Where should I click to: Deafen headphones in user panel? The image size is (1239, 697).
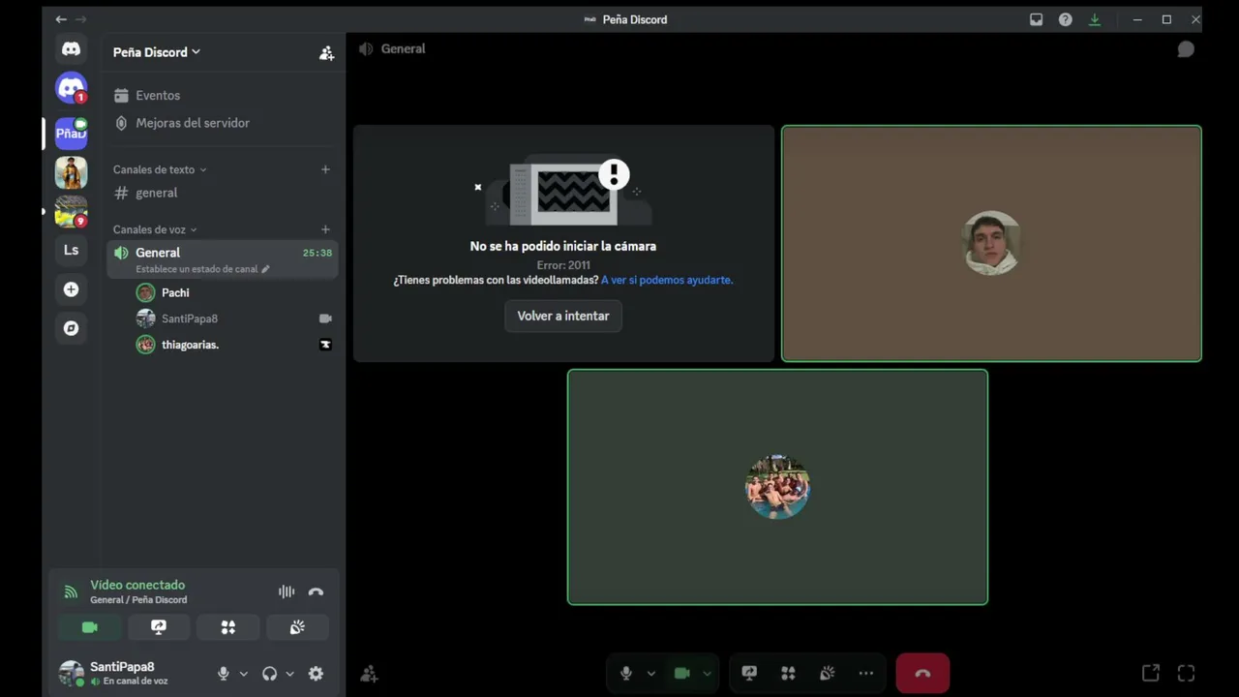(x=270, y=674)
